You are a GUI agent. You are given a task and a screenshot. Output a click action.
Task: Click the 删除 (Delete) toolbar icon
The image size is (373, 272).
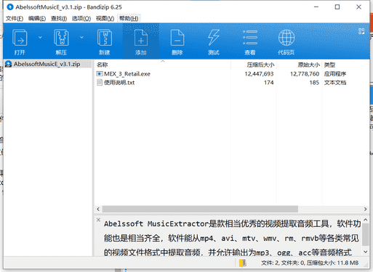pyautogui.click(x=177, y=38)
